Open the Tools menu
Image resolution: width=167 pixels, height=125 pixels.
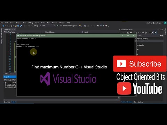pos(43,23)
